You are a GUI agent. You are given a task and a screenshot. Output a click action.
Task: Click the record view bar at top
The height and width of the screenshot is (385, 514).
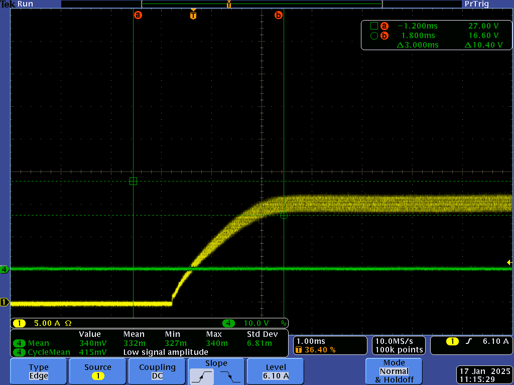[x=262, y=4]
